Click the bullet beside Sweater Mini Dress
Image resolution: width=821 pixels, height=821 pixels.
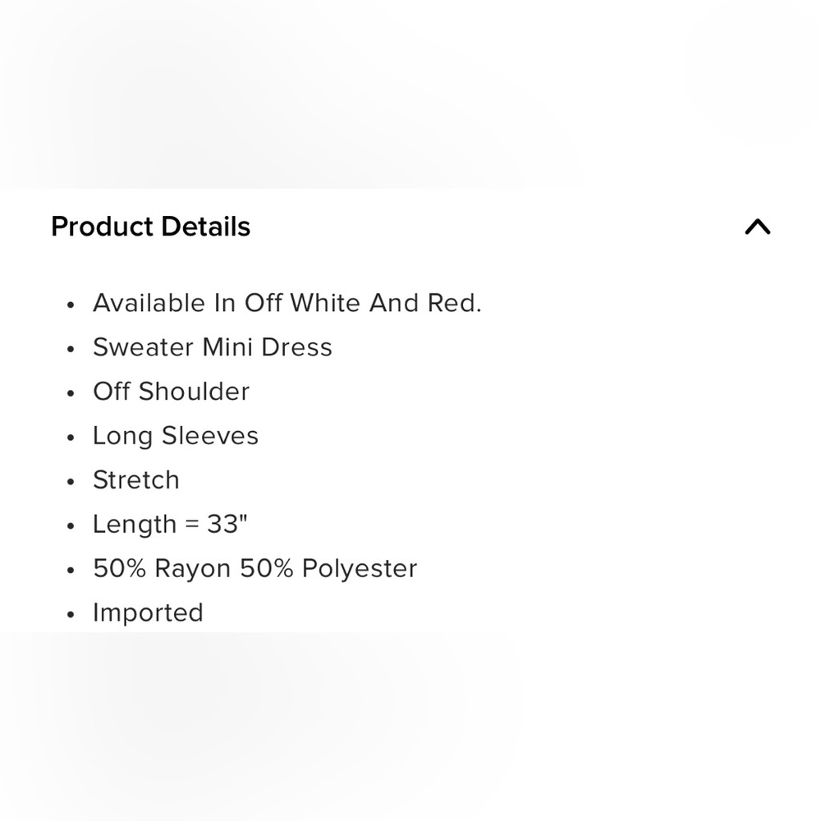71,349
